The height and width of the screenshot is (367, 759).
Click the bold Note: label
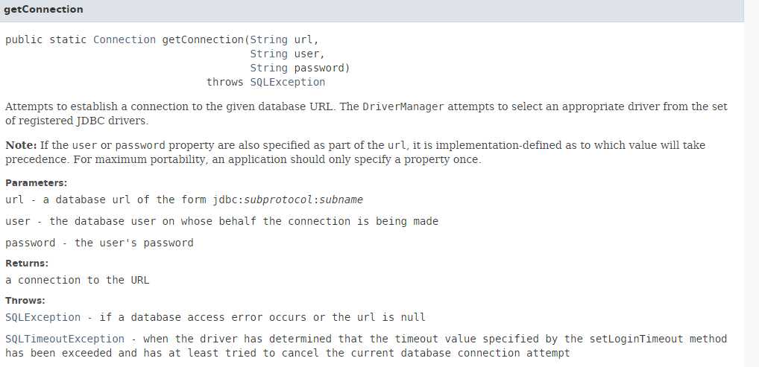pyautogui.click(x=21, y=145)
